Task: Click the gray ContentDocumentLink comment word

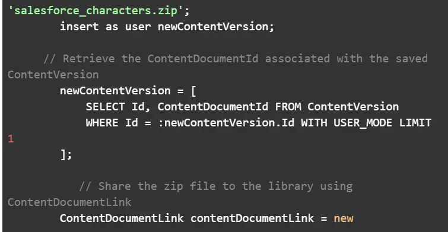Action: click(69, 202)
